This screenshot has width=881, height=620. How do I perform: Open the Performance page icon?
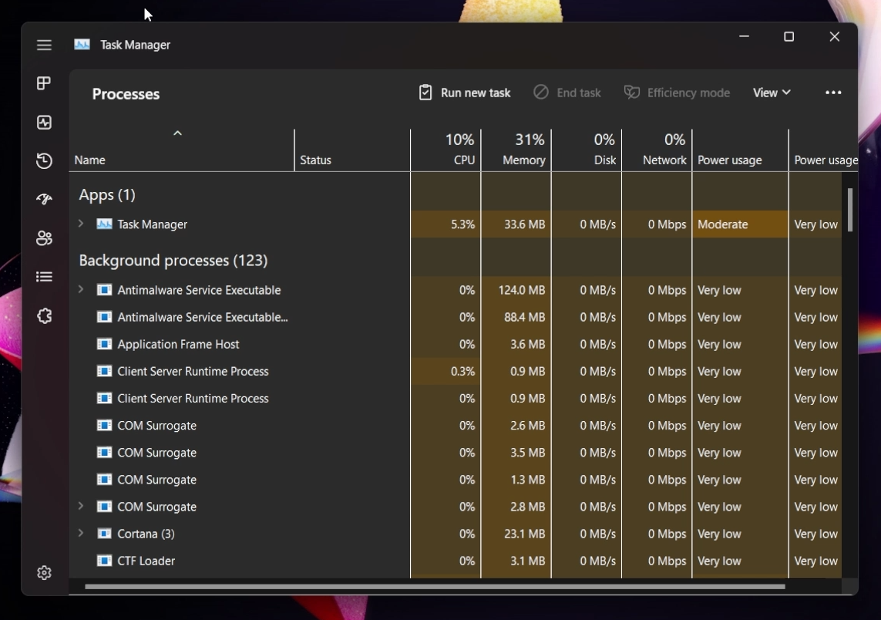(x=44, y=122)
